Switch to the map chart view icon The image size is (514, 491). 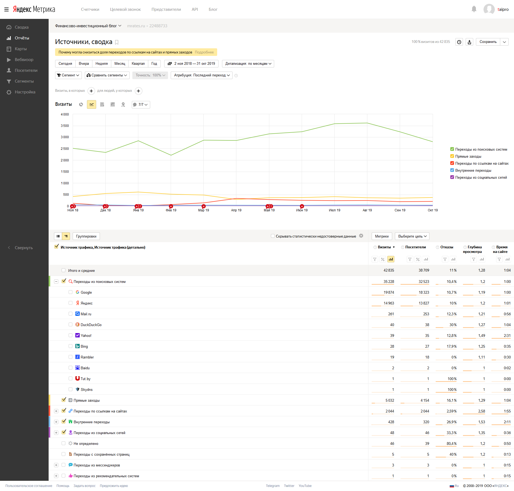(123, 104)
